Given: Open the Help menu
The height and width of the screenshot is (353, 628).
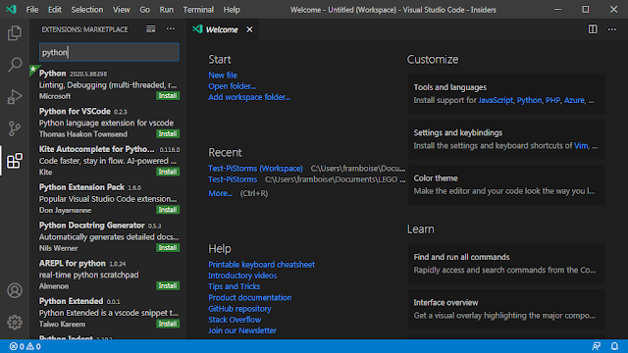Looking at the screenshot, I should point(232,10).
